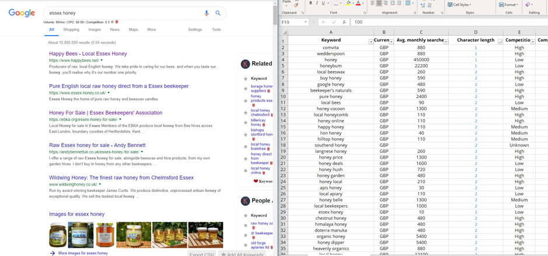The image size is (548, 256).
Task: Click More images for essex honey
Action: point(83,253)
